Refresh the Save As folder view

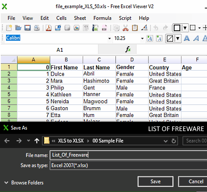click(173, 141)
